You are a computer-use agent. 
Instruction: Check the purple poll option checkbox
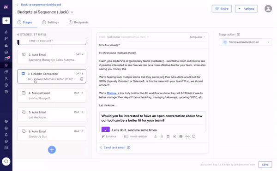coord(106,130)
